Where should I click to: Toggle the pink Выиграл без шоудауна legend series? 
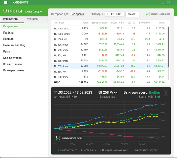point(145,150)
